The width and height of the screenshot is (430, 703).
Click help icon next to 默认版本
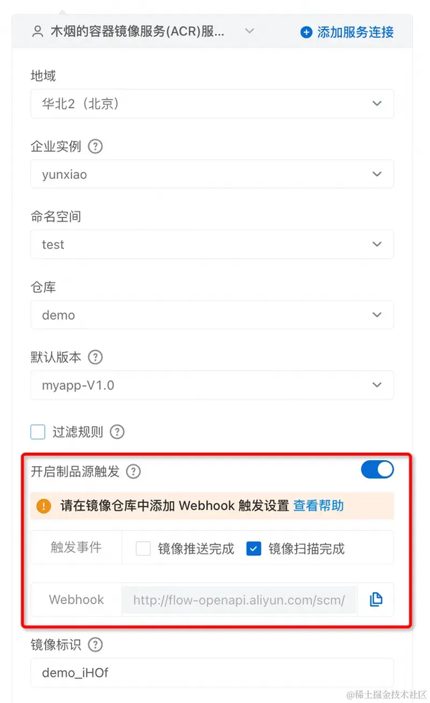coord(95,357)
